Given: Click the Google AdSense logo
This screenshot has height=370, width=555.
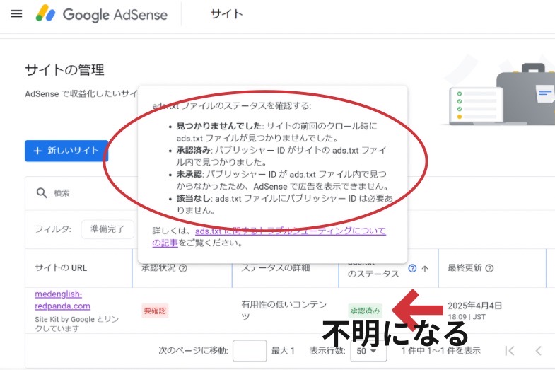Looking at the screenshot, I should coord(102,14).
